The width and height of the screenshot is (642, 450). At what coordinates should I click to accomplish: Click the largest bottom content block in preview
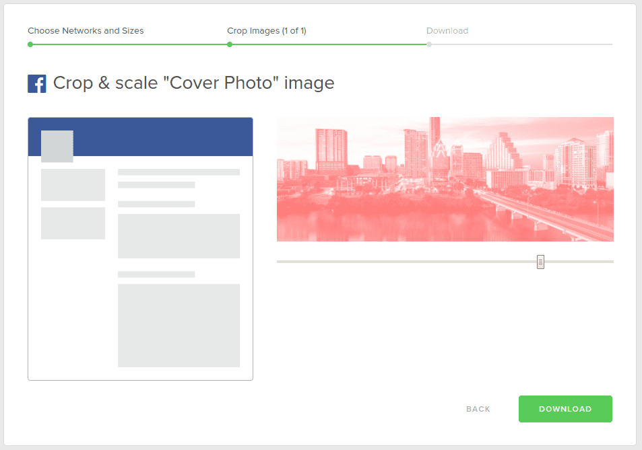point(179,326)
